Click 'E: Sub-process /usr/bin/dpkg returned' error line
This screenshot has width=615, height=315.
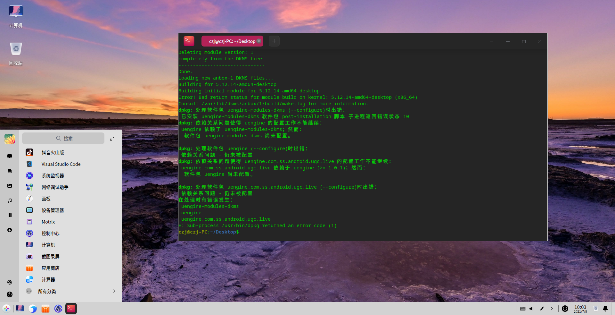[258, 226]
